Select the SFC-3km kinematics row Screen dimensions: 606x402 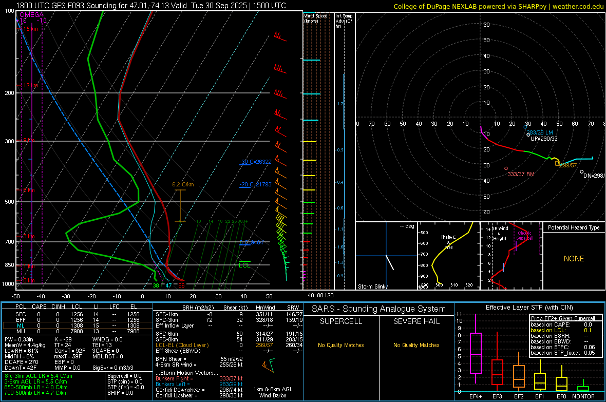[229, 320]
